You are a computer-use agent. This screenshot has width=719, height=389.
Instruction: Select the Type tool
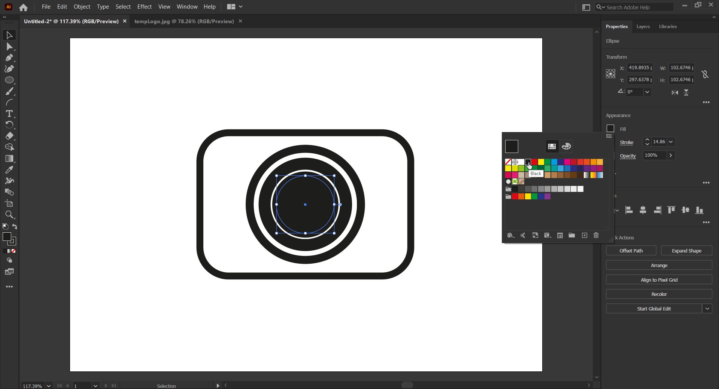click(x=9, y=114)
